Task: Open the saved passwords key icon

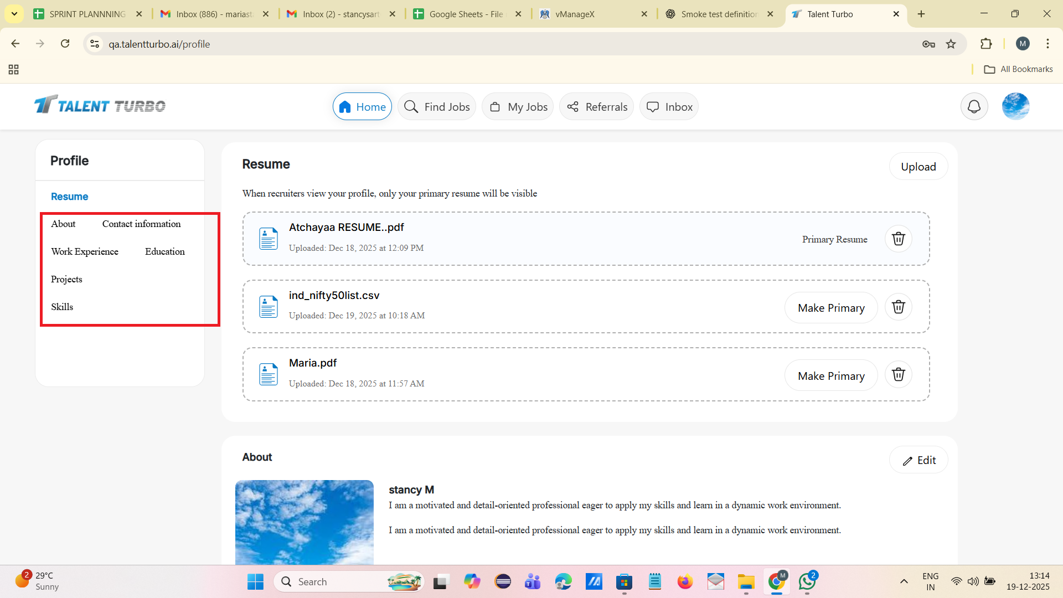Action: pyautogui.click(x=928, y=44)
